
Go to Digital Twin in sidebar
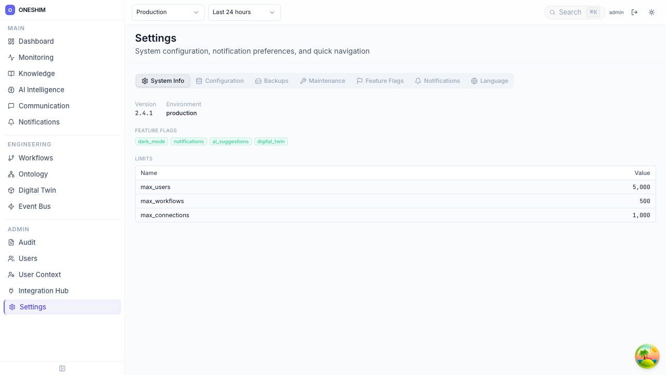pyautogui.click(x=37, y=190)
